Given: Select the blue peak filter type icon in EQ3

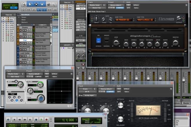Looking at the screenshot, I should tap(17, 100).
